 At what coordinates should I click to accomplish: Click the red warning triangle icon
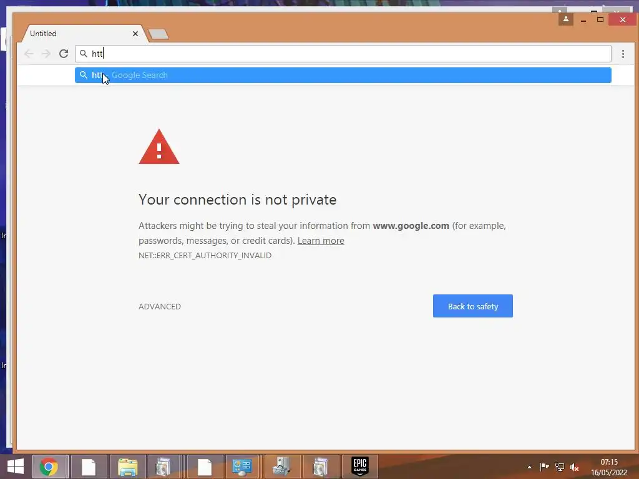pyautogui.click(x=159, y=147)
